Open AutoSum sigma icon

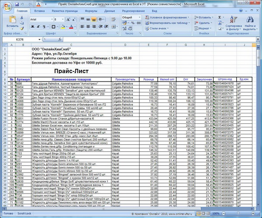coord(220,17)
